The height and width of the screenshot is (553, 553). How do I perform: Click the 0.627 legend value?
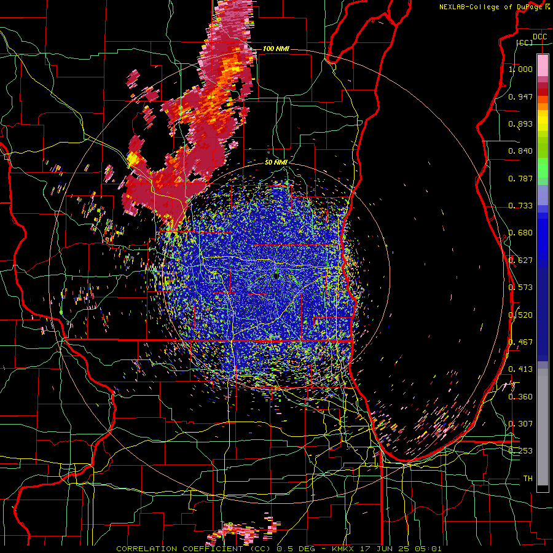coord(520,261)
